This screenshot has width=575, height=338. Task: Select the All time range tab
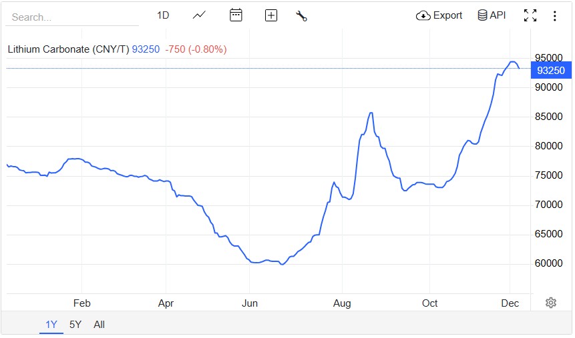point(99,325)
